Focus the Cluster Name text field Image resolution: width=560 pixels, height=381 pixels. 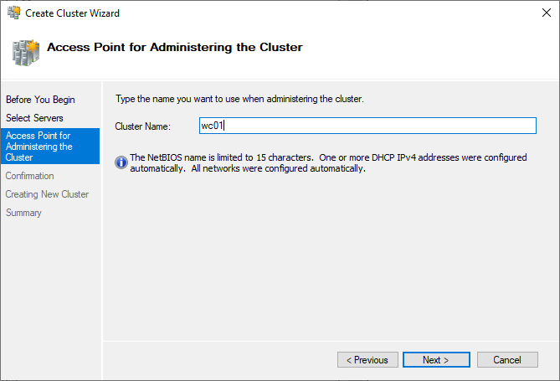click(367, 126)
